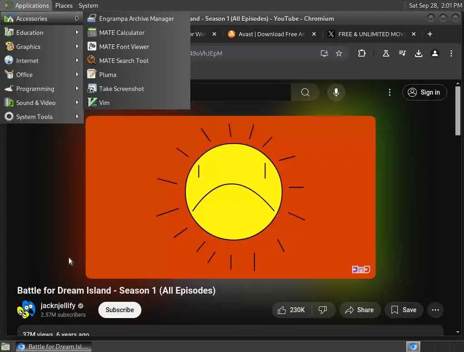Expand the Graphics submenu arrow
This screenshot has width=464, height=352.
77,47
